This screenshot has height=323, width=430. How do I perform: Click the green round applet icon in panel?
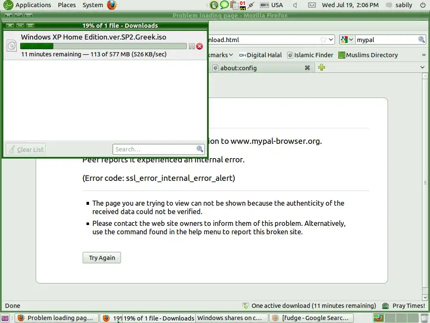click(x=214, y=5)
